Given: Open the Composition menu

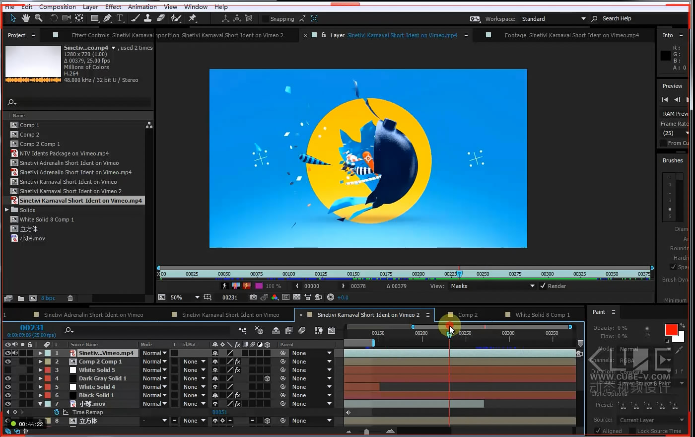Looking at the screenshot, I should coord(58,7).
